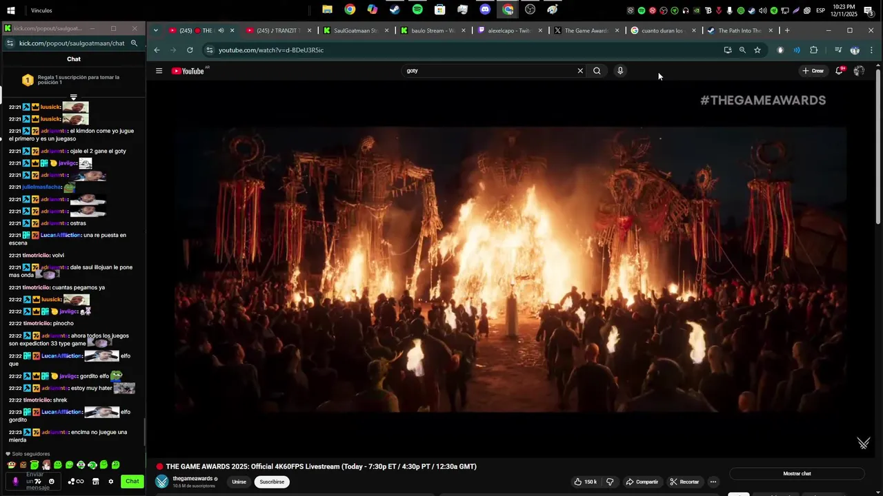Open thegameawards channel name link
Viewport: 883px width, 496px height.
point(192,479)
